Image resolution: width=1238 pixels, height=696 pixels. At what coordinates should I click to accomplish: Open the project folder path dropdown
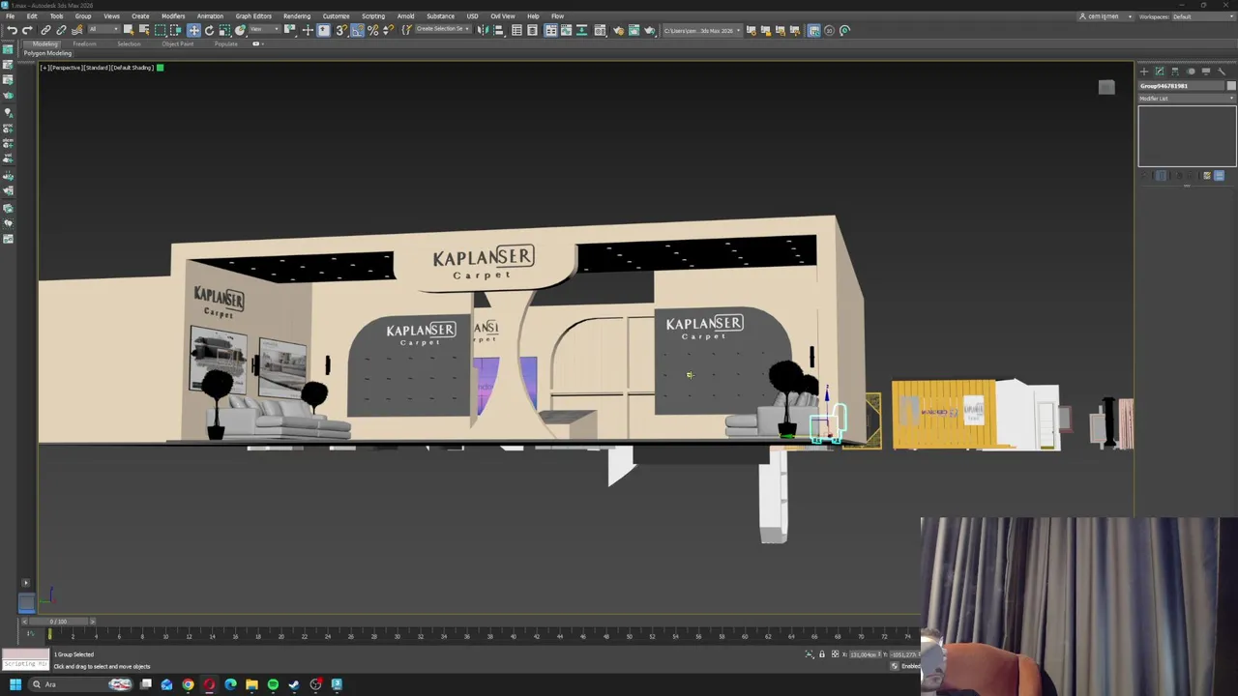pyautogui.click(x=702, y=30)
